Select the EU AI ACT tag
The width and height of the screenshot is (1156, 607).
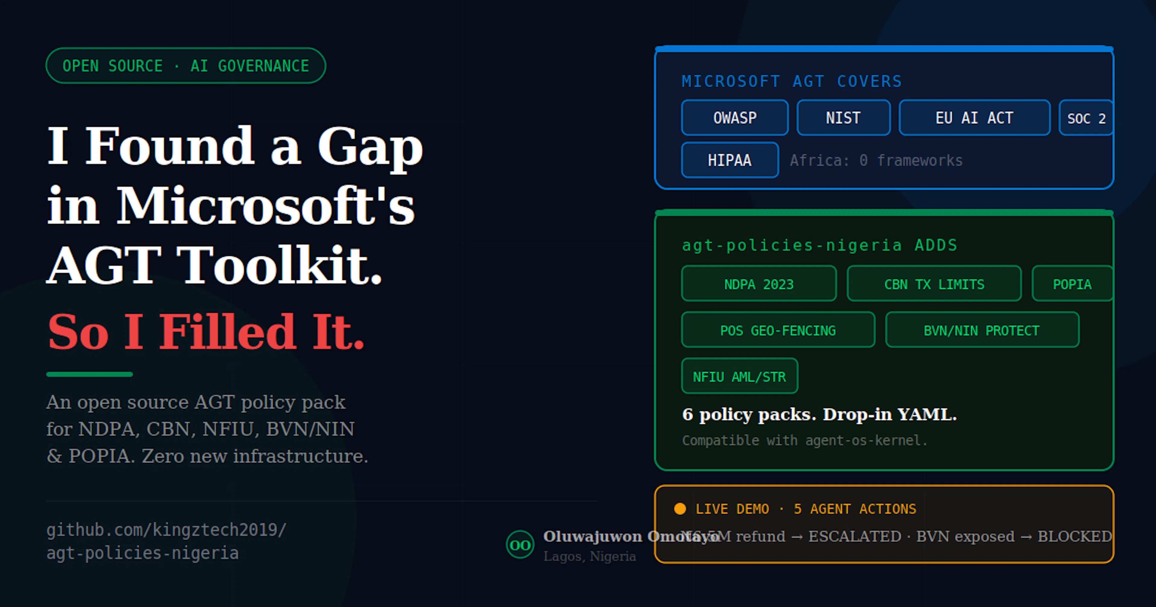[x=975, y=118]
